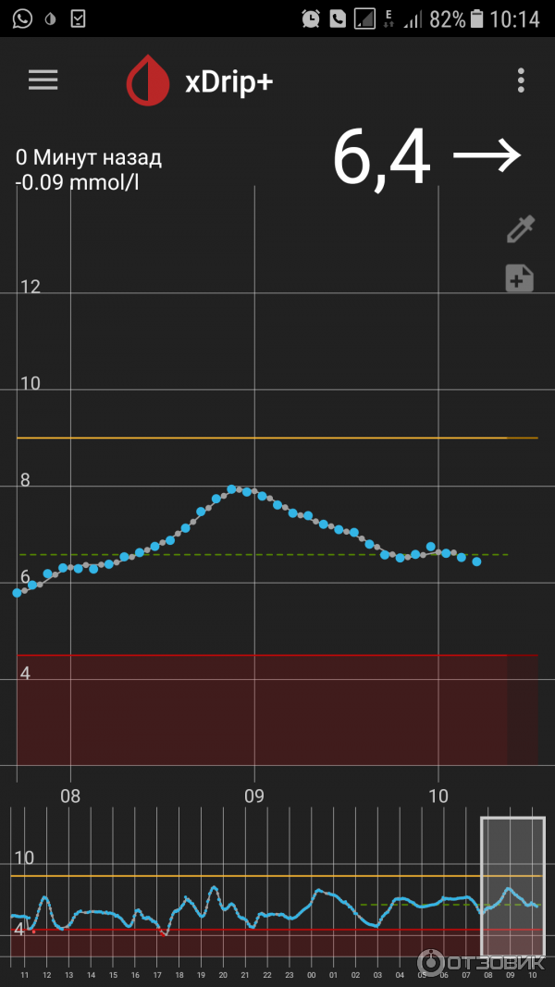The image size is (555, 987).
Task: Open the hamburger navigation menu
Action: click(x=43, y=80)
